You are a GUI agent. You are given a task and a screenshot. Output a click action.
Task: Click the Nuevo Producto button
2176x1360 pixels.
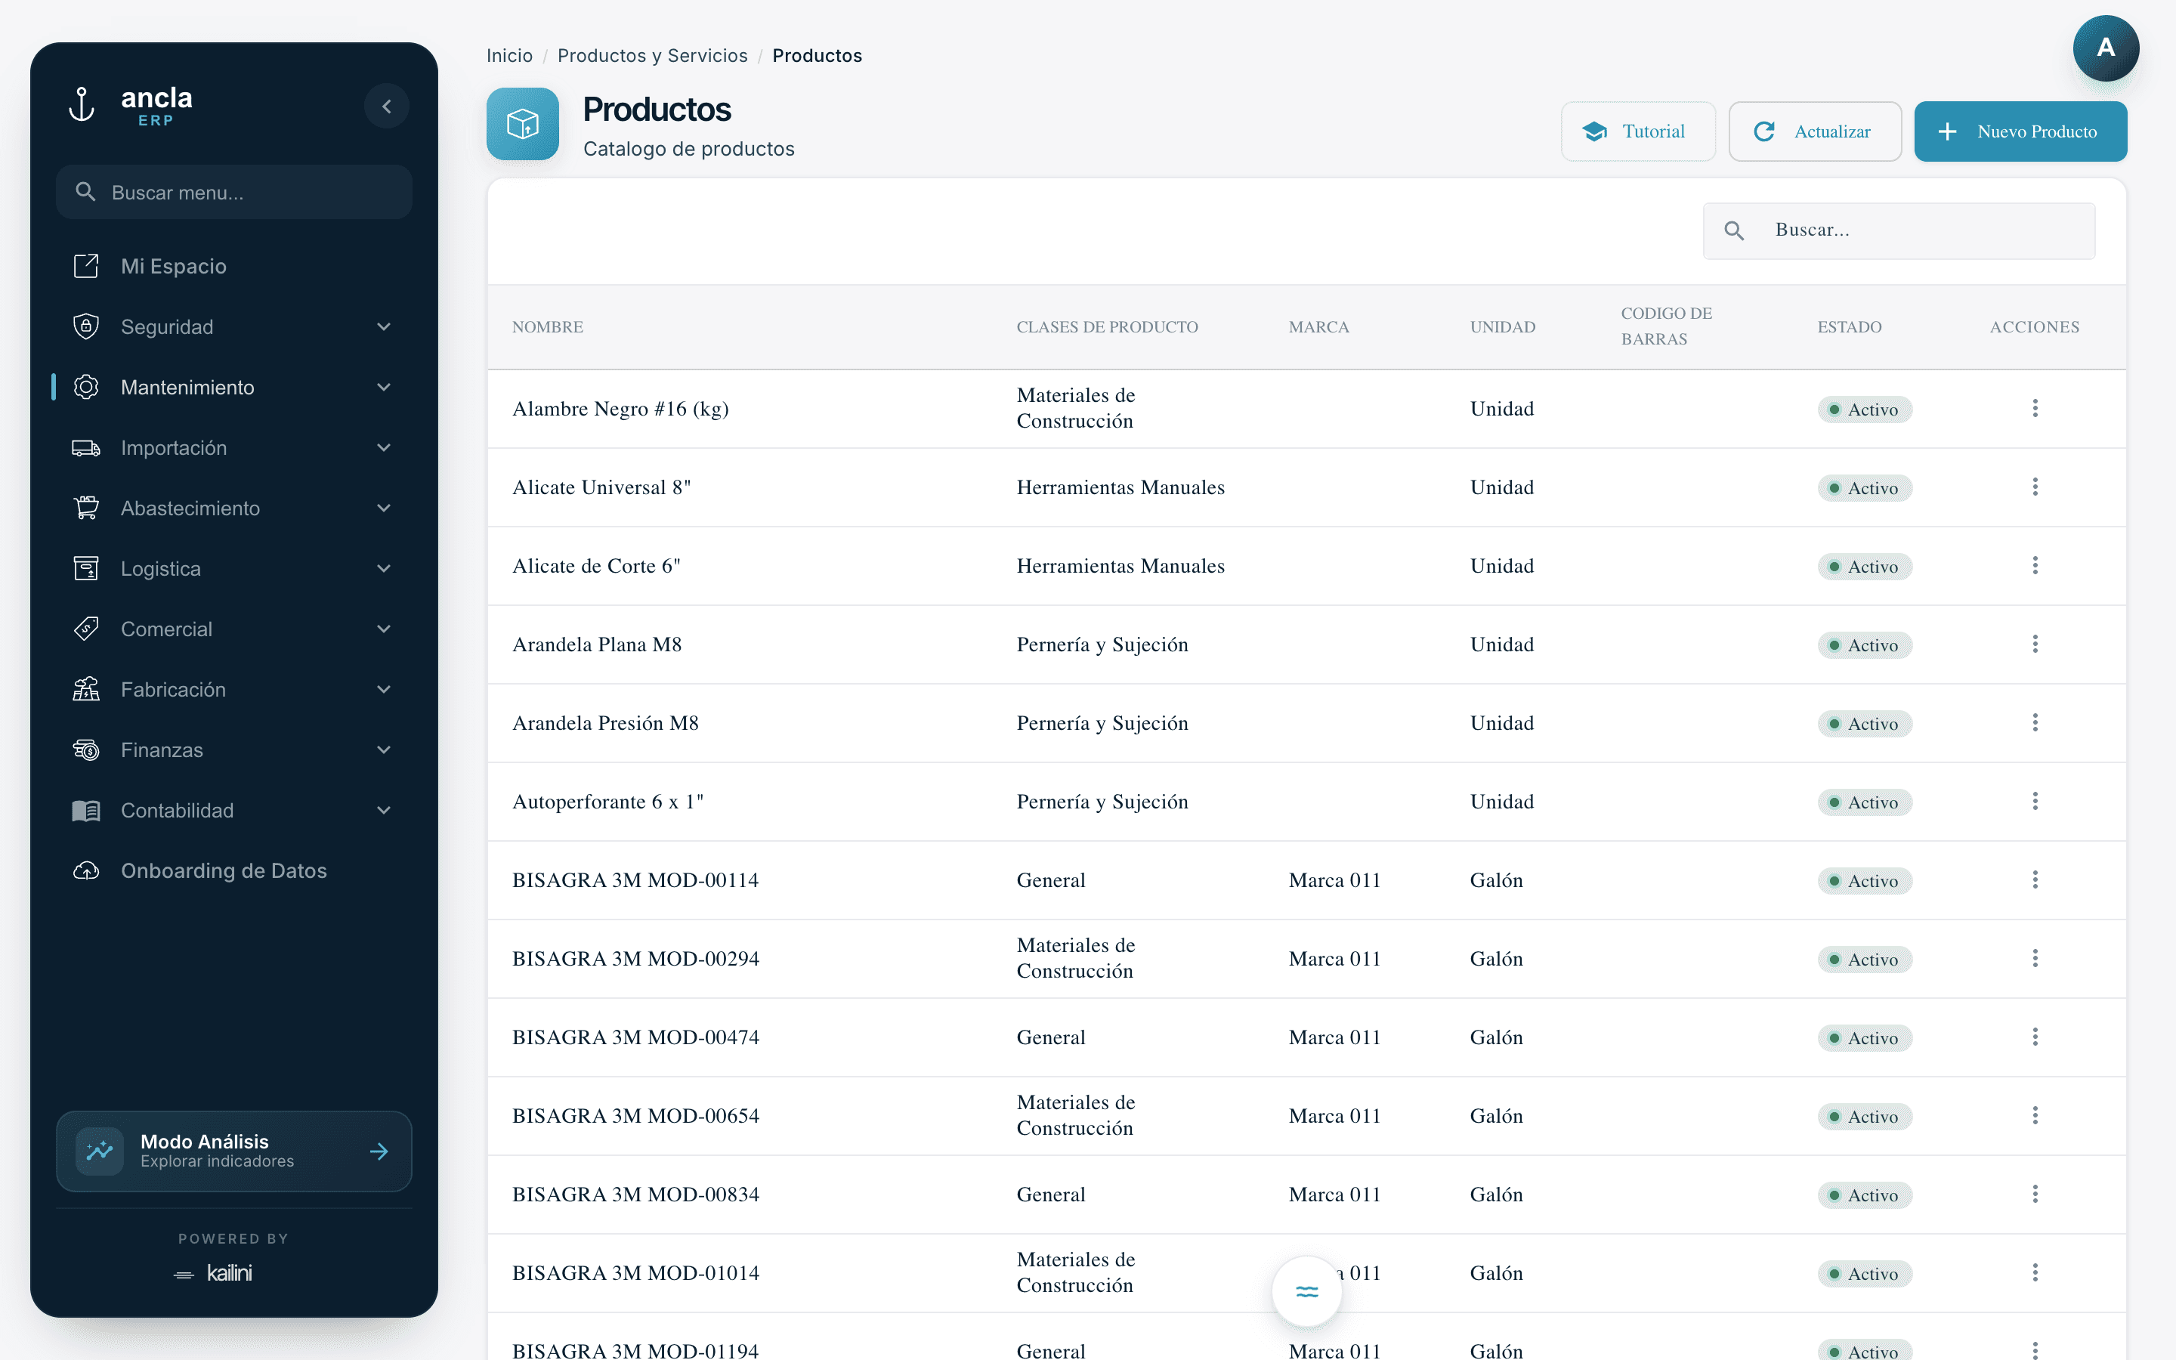coord(2020,131)
